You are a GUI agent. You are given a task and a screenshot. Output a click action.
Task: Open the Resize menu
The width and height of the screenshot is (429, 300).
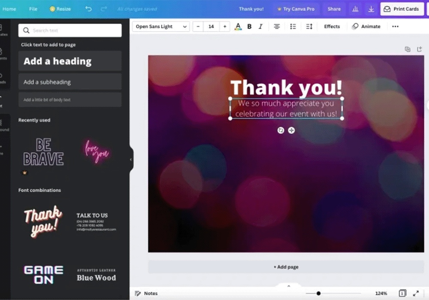[60, 9]
